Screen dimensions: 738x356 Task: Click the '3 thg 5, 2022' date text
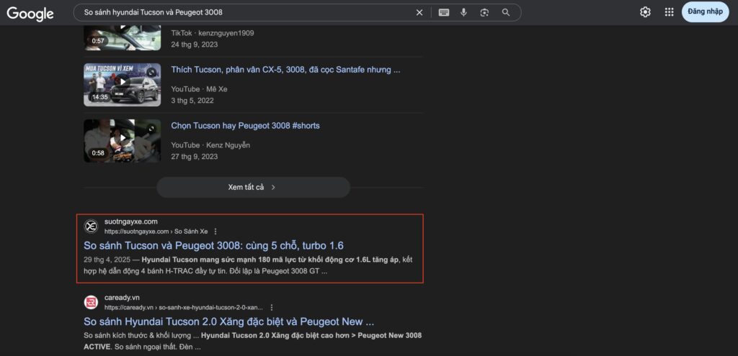coord(192,101)
